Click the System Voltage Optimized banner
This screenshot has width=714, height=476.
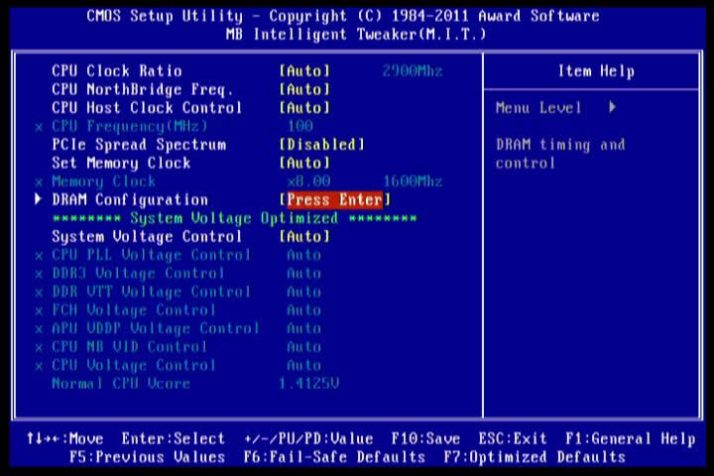coord(234,218)
